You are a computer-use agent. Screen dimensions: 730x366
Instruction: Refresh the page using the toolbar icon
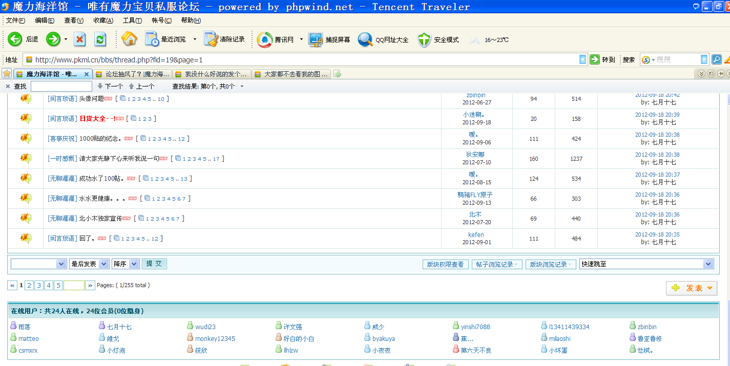click(100, 39)
